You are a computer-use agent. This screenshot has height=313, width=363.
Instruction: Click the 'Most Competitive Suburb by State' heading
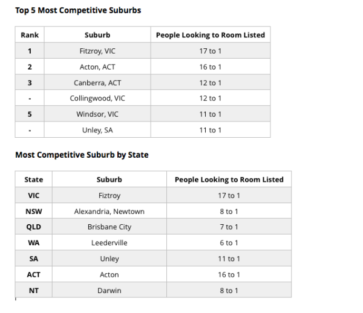point(82,155)
